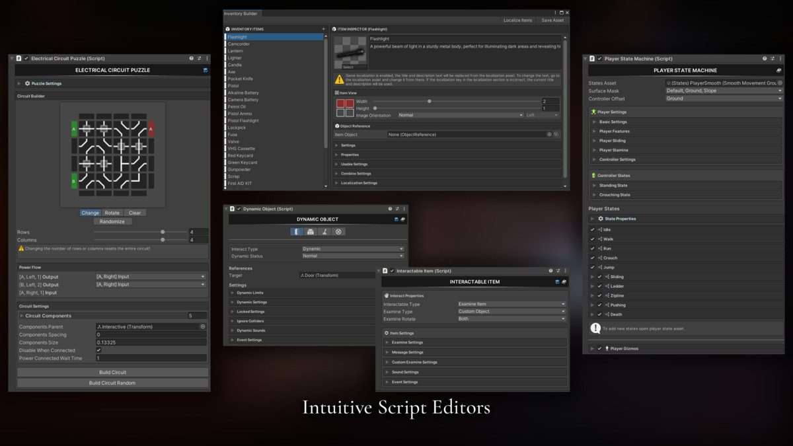793x446 pixels.
Task: Click the blue script icon beside ELECTRICAL CIRCUIT PUZZLE
Action: tap(206, 70)
